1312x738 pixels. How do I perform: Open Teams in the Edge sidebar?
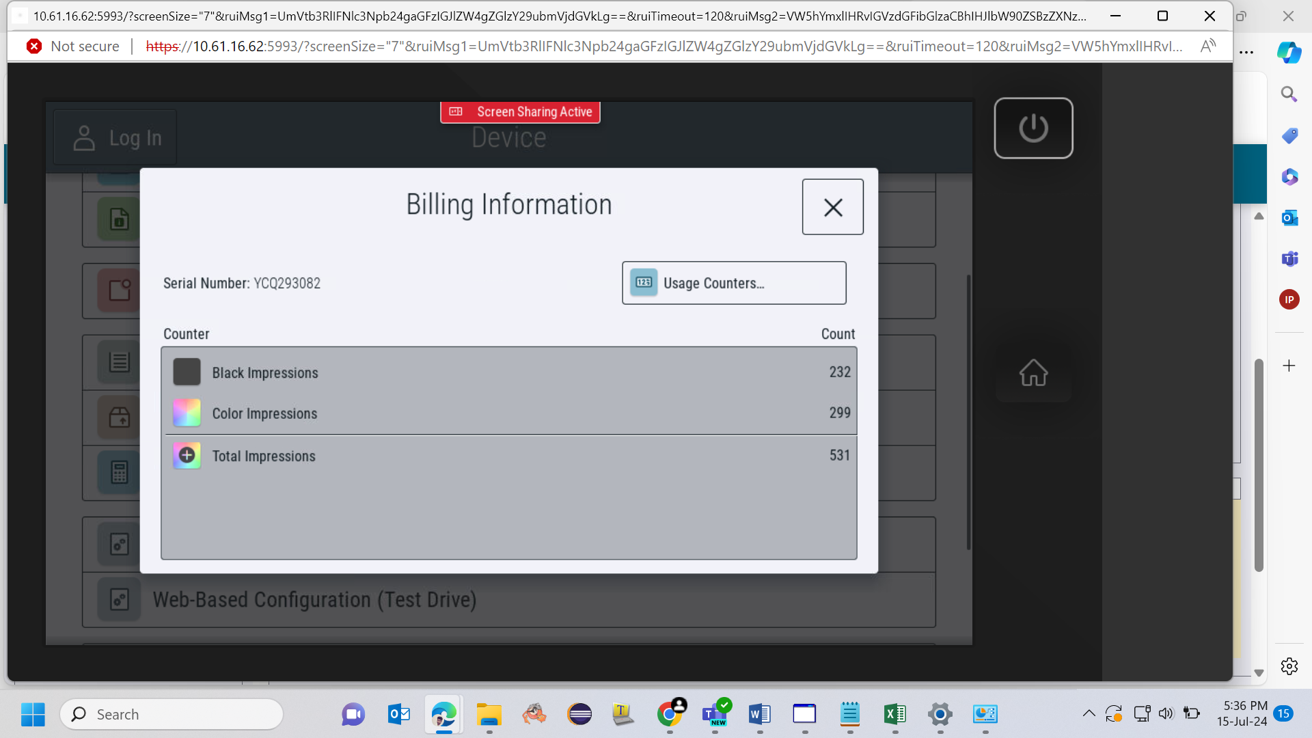(1289, 259)
